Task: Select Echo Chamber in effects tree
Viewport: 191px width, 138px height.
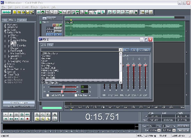Action: (x=18, y=45)
